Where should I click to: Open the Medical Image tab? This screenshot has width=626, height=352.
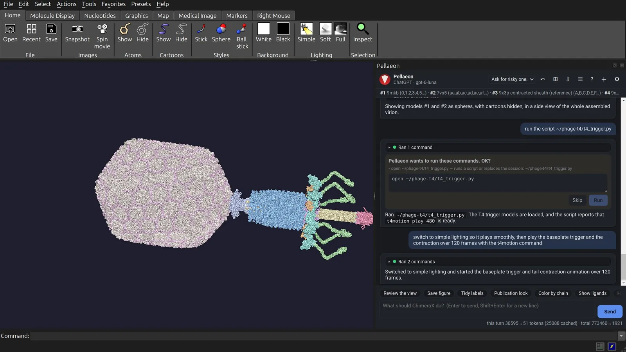[198, 16]
